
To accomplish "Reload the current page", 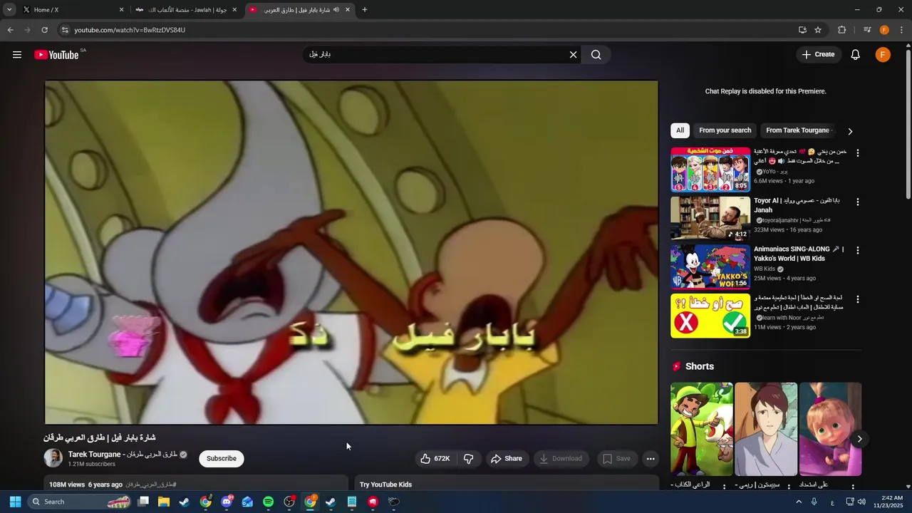I will [x=44, y=30].
